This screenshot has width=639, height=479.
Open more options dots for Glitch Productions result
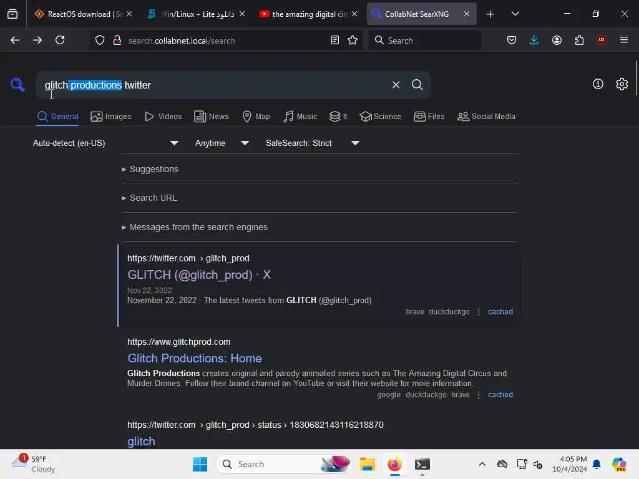click(479, 395)
